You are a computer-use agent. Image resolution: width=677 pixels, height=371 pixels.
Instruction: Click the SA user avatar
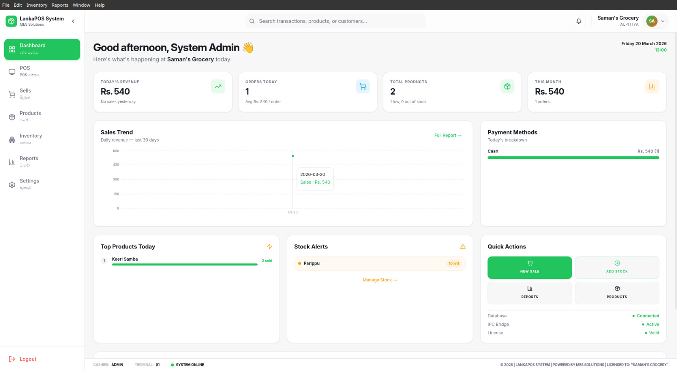[x=652, y=21]
